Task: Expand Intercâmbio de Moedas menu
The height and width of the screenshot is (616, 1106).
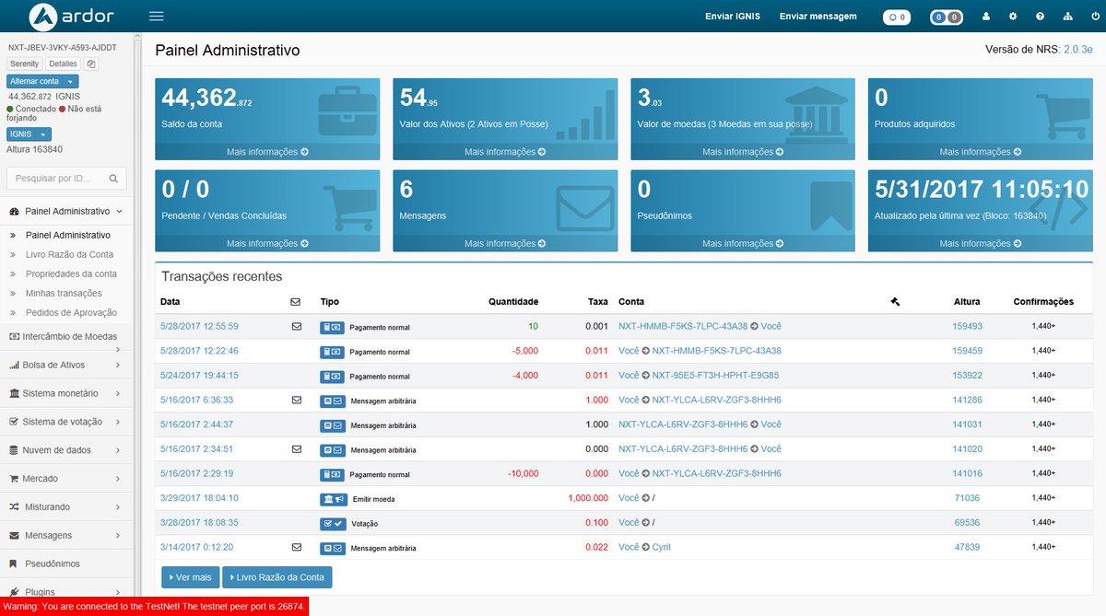Action: coord(66,337)
